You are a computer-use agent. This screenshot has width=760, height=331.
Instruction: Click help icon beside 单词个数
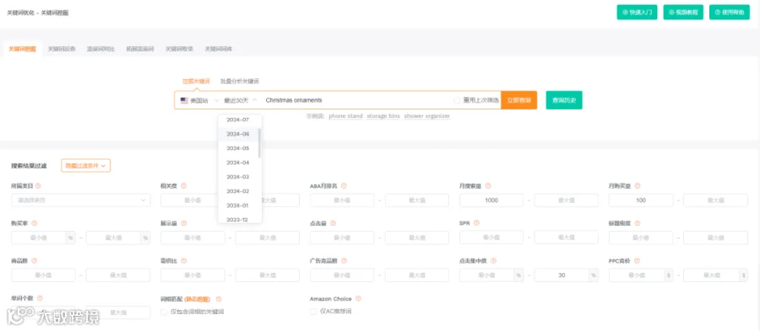click(40, 299)
